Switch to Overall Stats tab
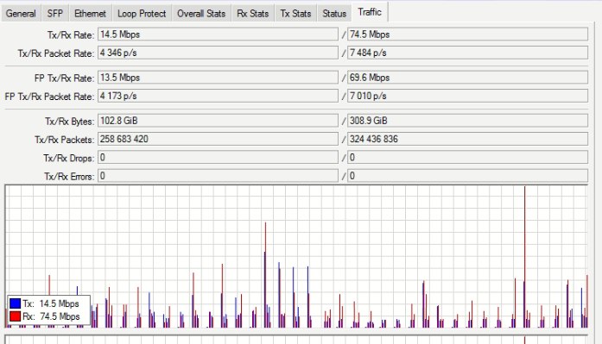The width and height of the screenshot is (602, 344). [x=201, y=14]
